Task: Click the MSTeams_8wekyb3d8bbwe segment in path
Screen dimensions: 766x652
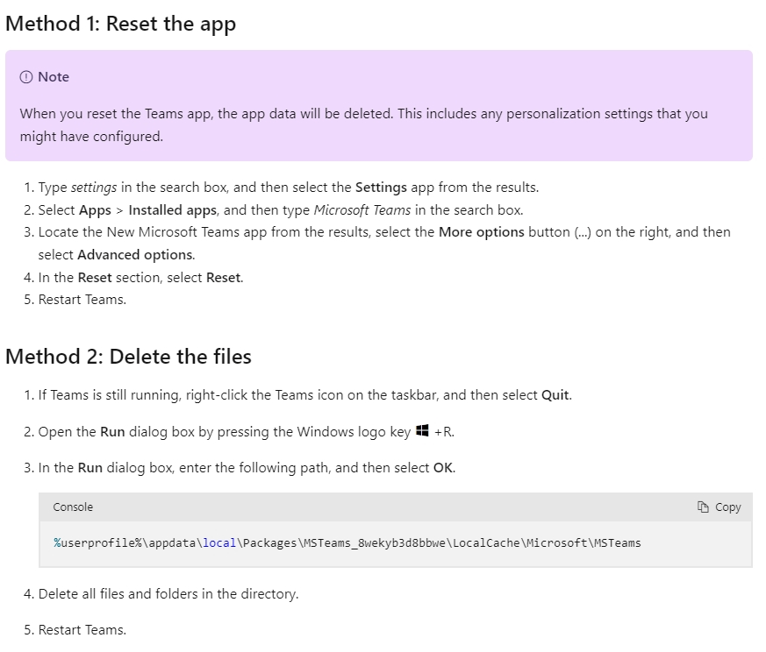Action: [375, 543]
